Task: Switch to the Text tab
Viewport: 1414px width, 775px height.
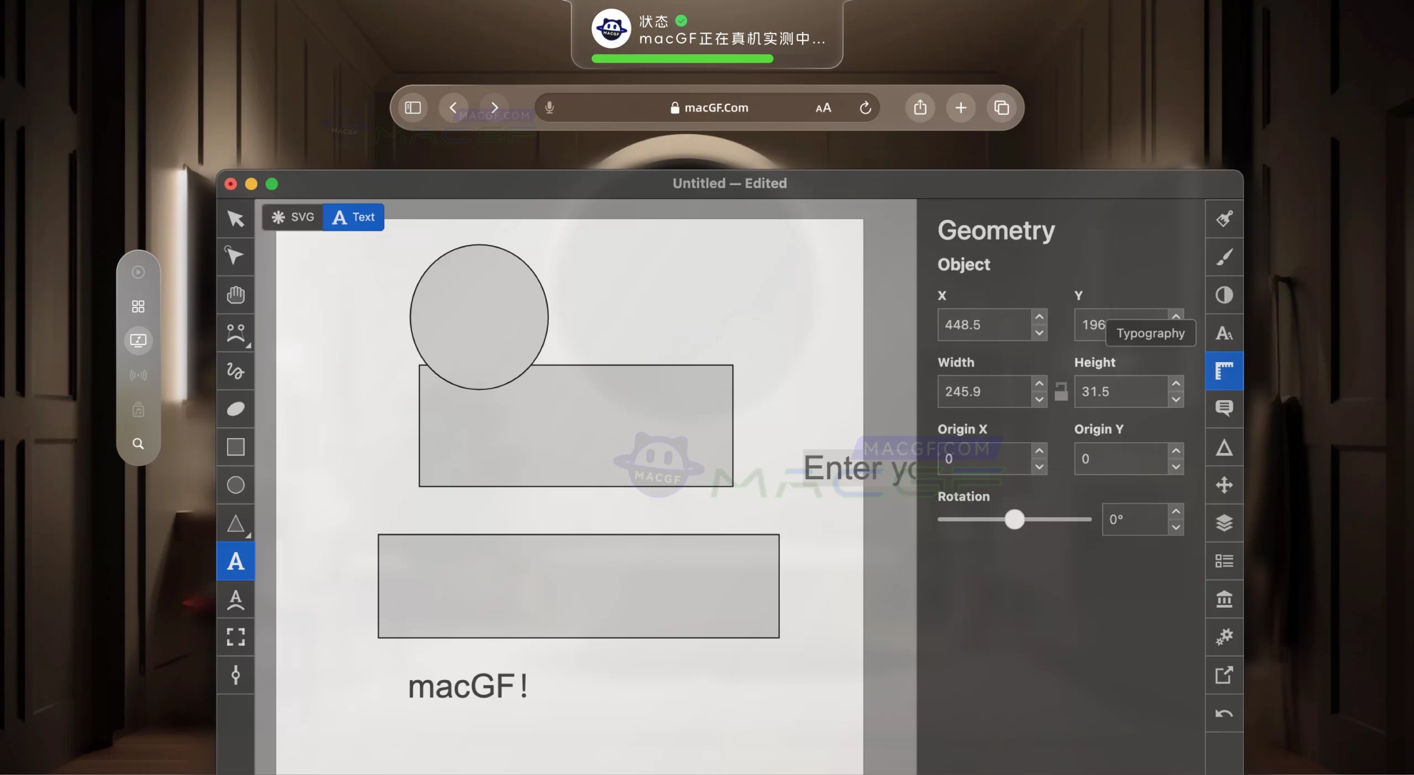Action: 353,217
